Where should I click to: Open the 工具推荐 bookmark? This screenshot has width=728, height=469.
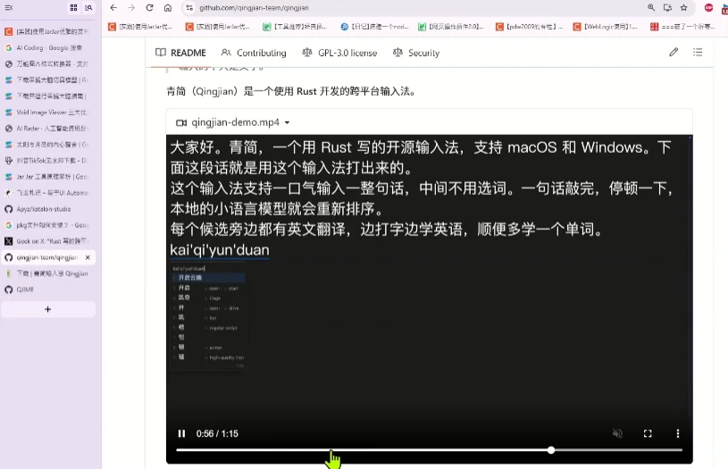[x=295, y=27]
